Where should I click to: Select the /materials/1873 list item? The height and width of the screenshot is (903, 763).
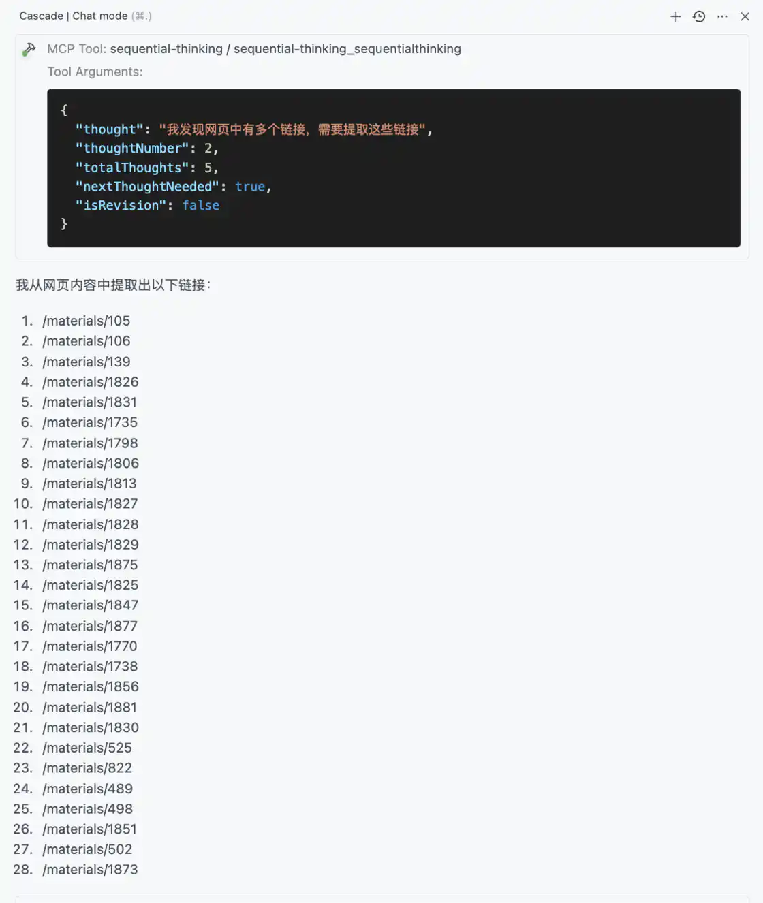pos(90,870)
